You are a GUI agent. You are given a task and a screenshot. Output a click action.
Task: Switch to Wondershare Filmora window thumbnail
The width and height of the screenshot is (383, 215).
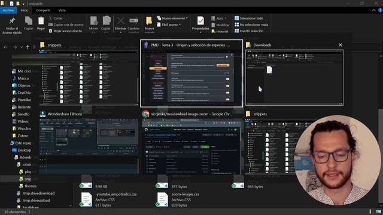click(89, 146)
